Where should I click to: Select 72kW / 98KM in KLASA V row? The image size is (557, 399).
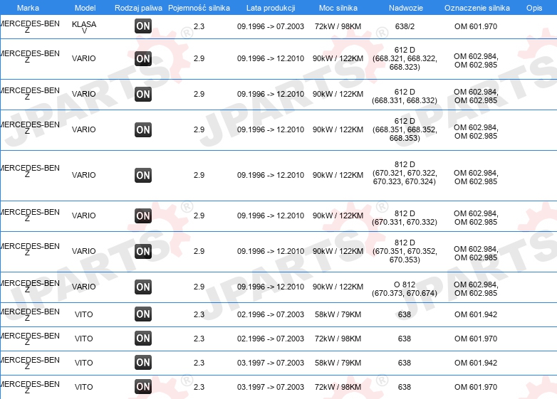338,26
